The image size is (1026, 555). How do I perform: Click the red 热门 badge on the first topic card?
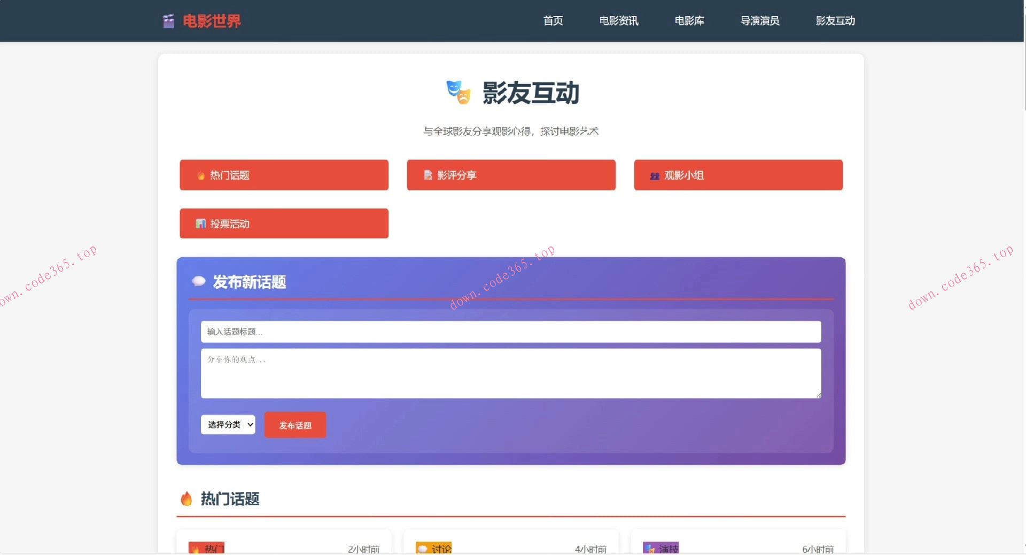point(207,548)
